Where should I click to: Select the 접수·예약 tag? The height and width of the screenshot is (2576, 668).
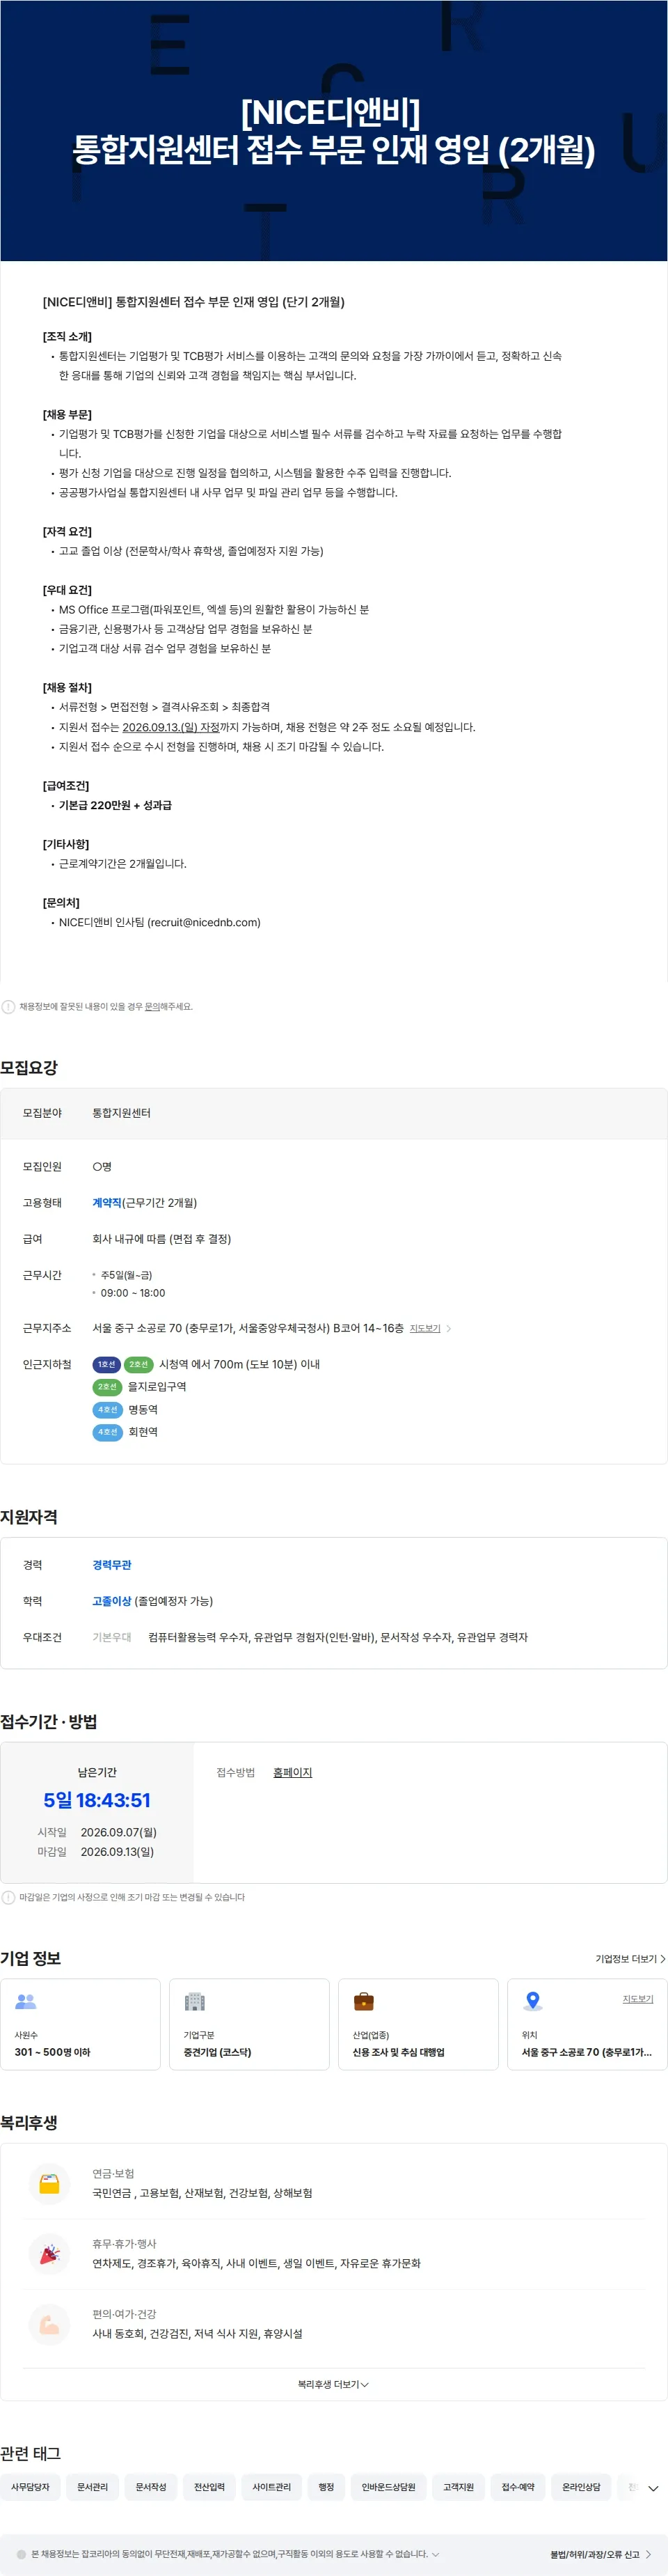[x=518, y=2487]
